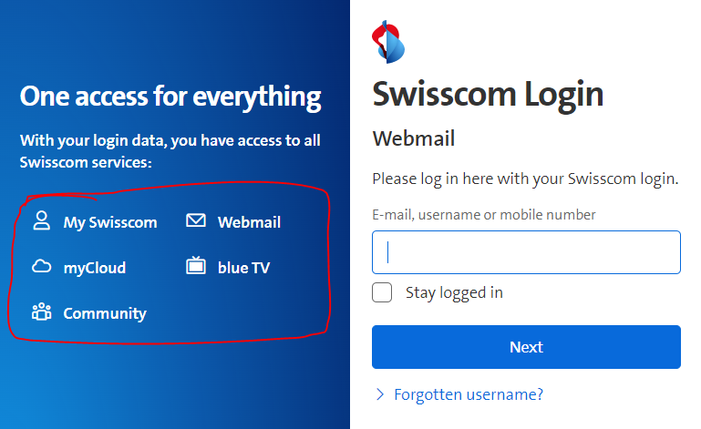This screenshot has width=701, height=429.
Task: Click the Webmail subheading on login form
Action: [x=414, y=139]
